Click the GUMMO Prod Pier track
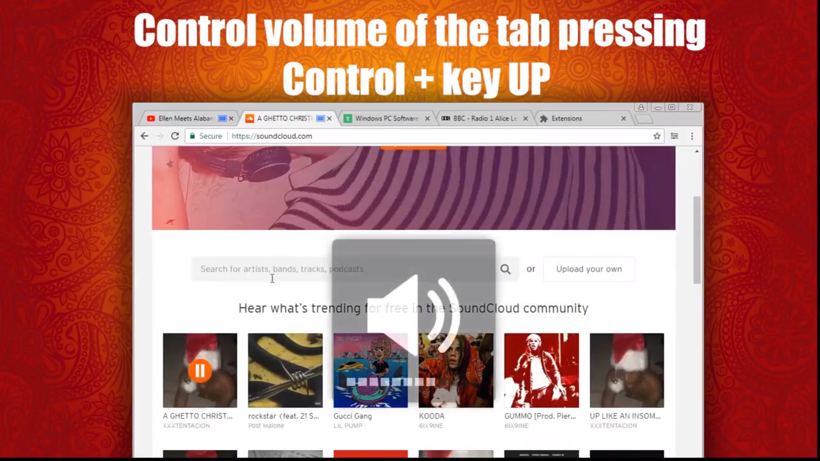 (x=541, y=370)
